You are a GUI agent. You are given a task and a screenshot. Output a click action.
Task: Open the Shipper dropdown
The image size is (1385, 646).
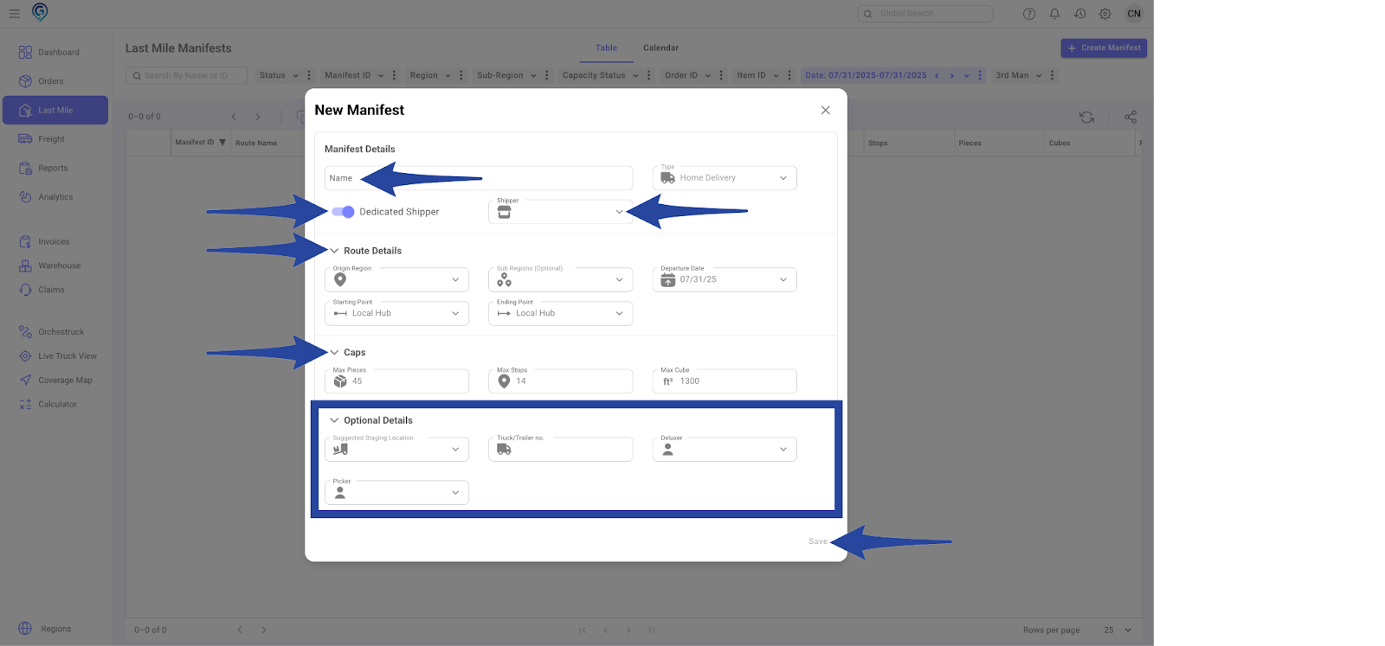(x=560, y=213)
